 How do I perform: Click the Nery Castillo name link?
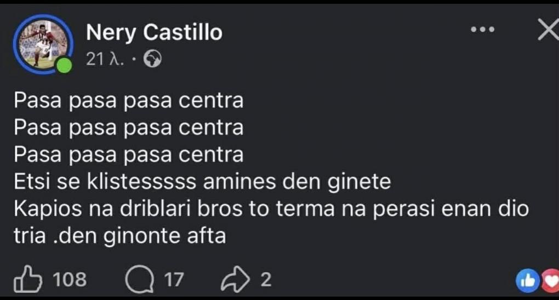[154, 33]
